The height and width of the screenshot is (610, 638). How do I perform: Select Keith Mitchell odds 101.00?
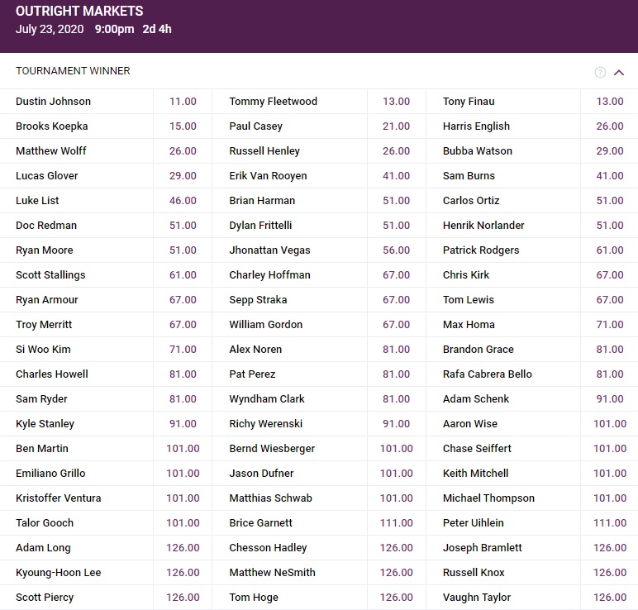tap(610, 474)
